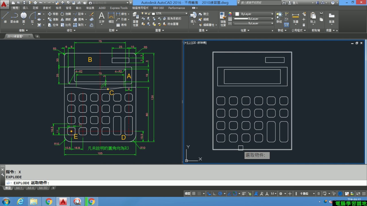367x206 pixels.
Task: Toggle grid display in status bar
Action: (x=194, y=194)
